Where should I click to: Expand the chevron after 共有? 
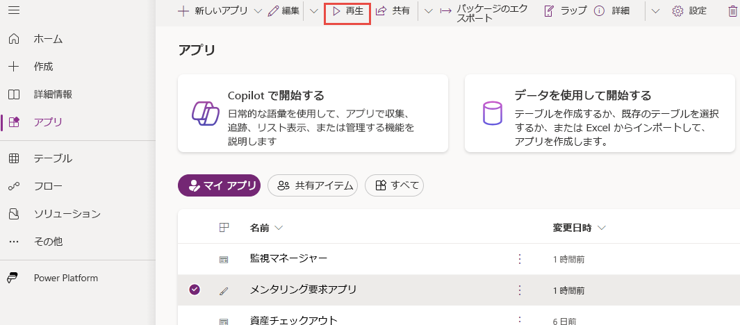coord(428,11)
